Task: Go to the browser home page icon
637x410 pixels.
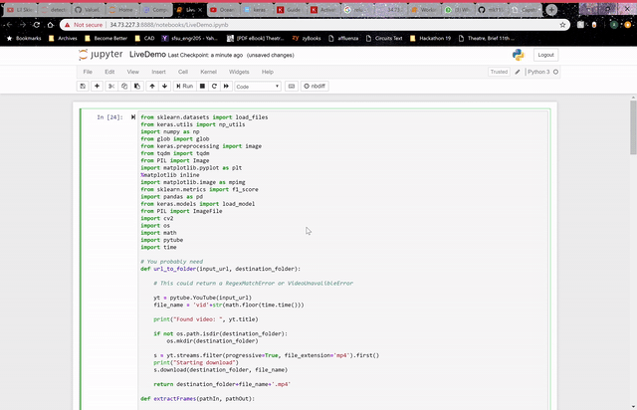Action: pos(51,25)
